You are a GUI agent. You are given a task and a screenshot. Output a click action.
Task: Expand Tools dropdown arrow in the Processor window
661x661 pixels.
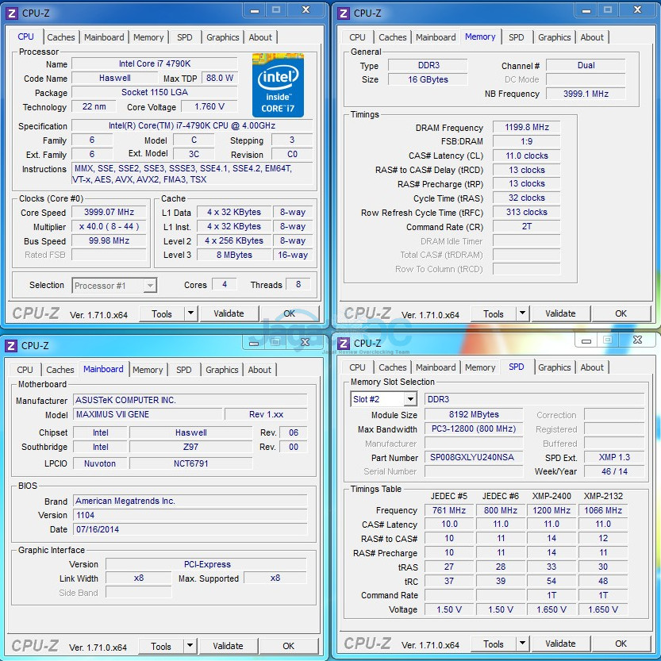(190, 313)
